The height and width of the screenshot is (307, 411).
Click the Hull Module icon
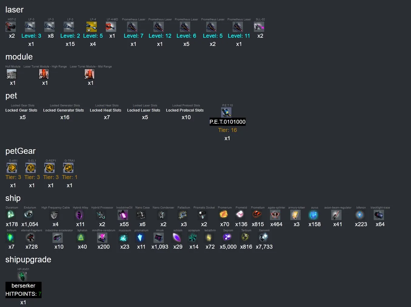click(12, 74)
